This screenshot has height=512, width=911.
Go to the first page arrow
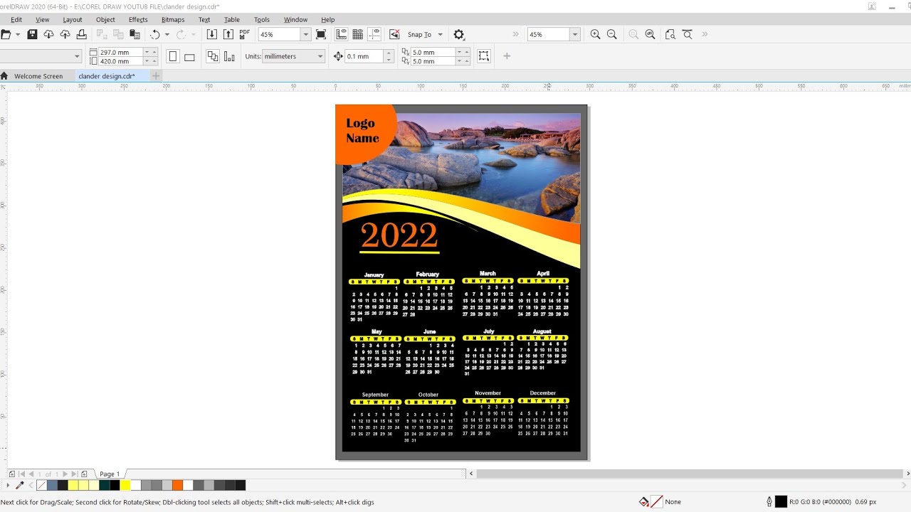click(21, 474)
